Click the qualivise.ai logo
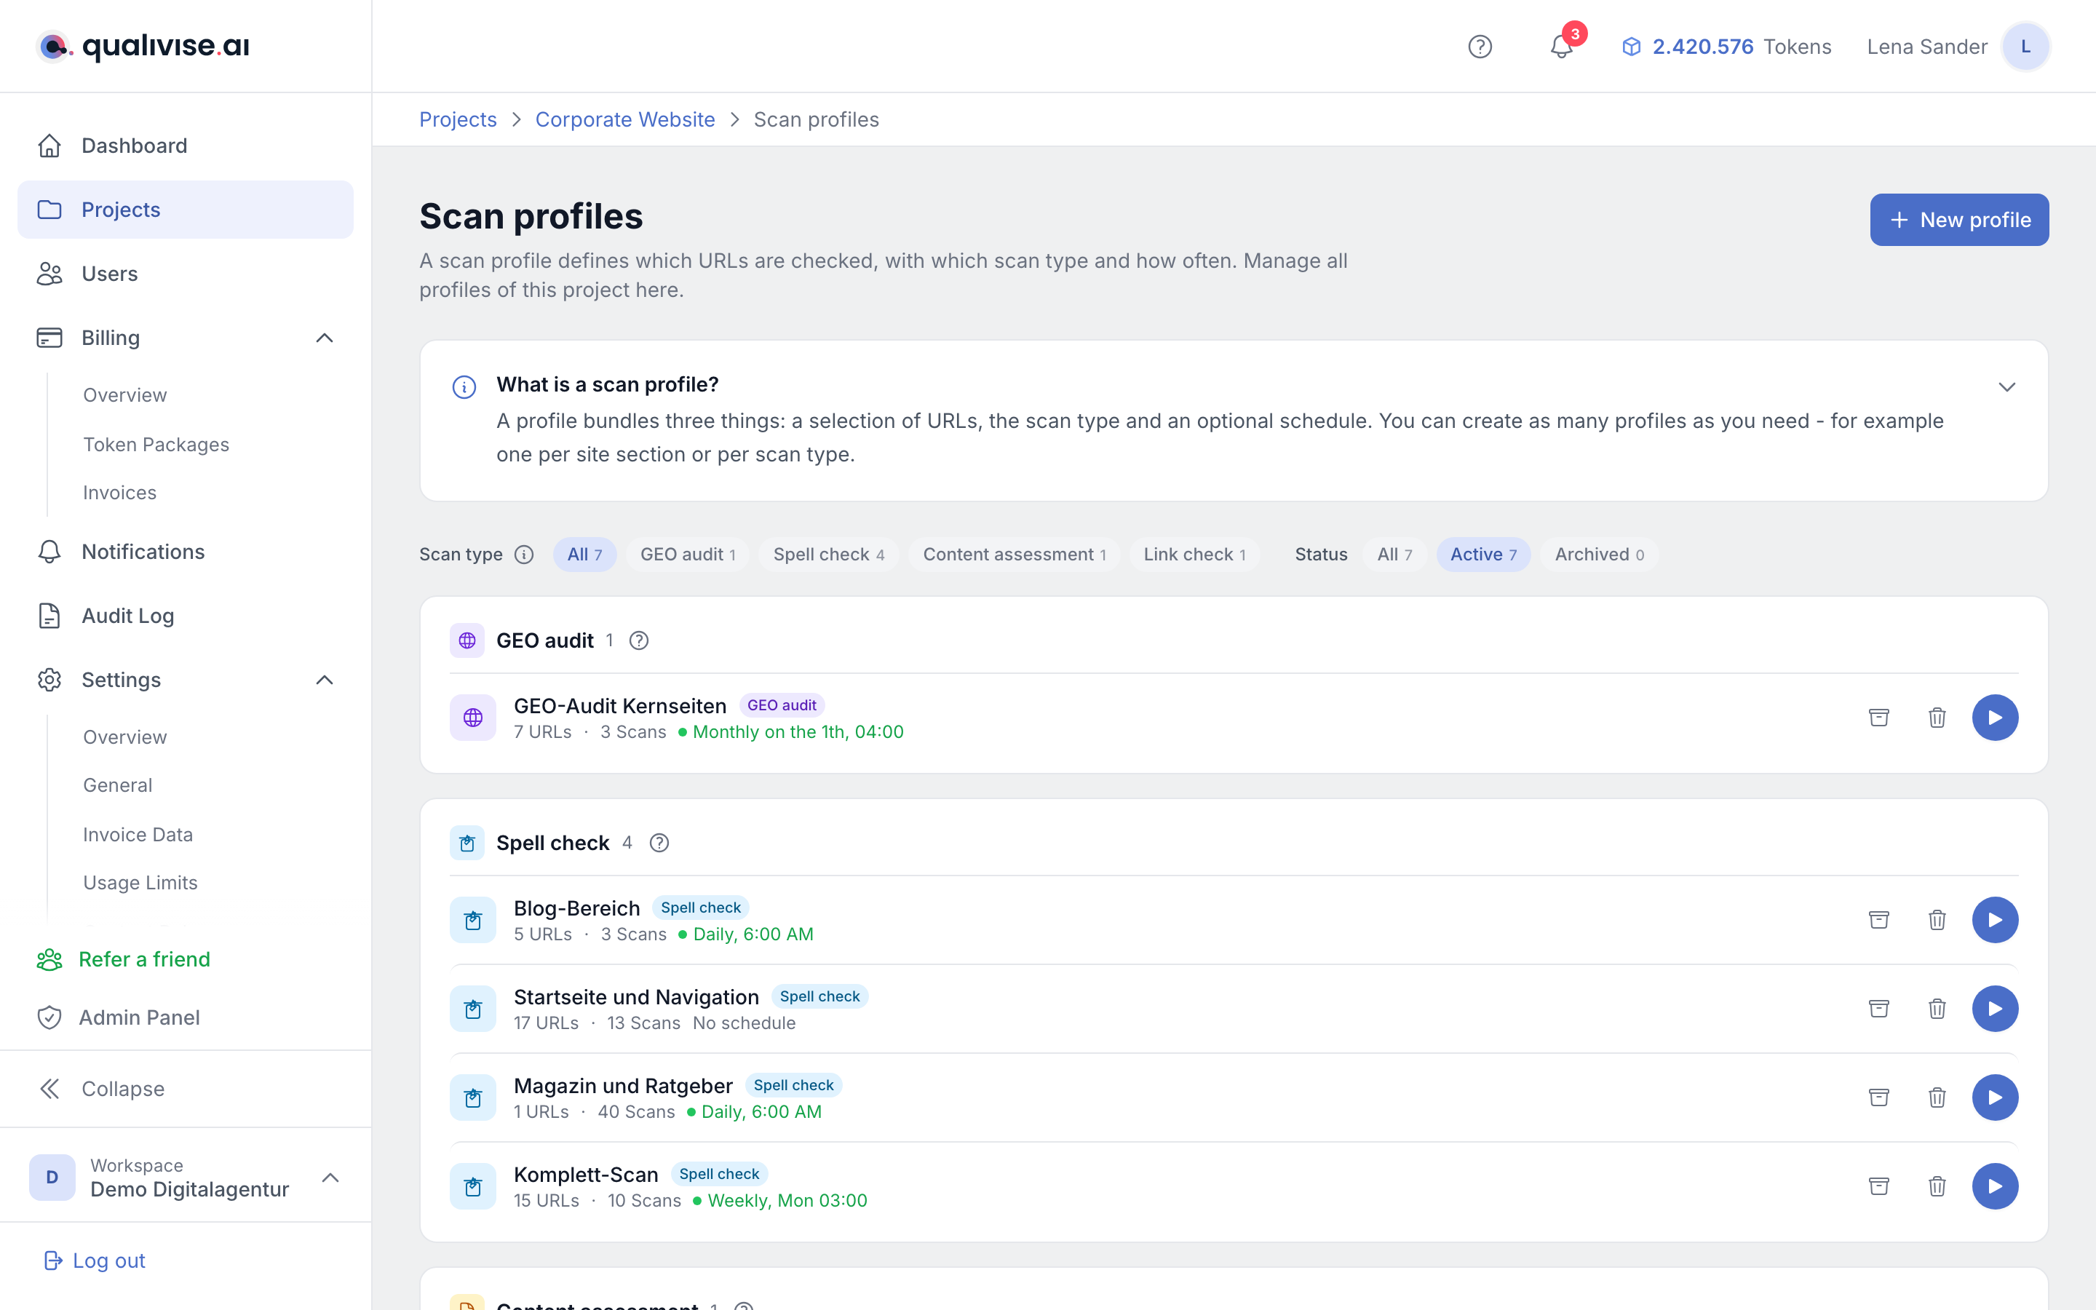The height and width of the screenshot is (1310, 2096). tap(144, 46)
